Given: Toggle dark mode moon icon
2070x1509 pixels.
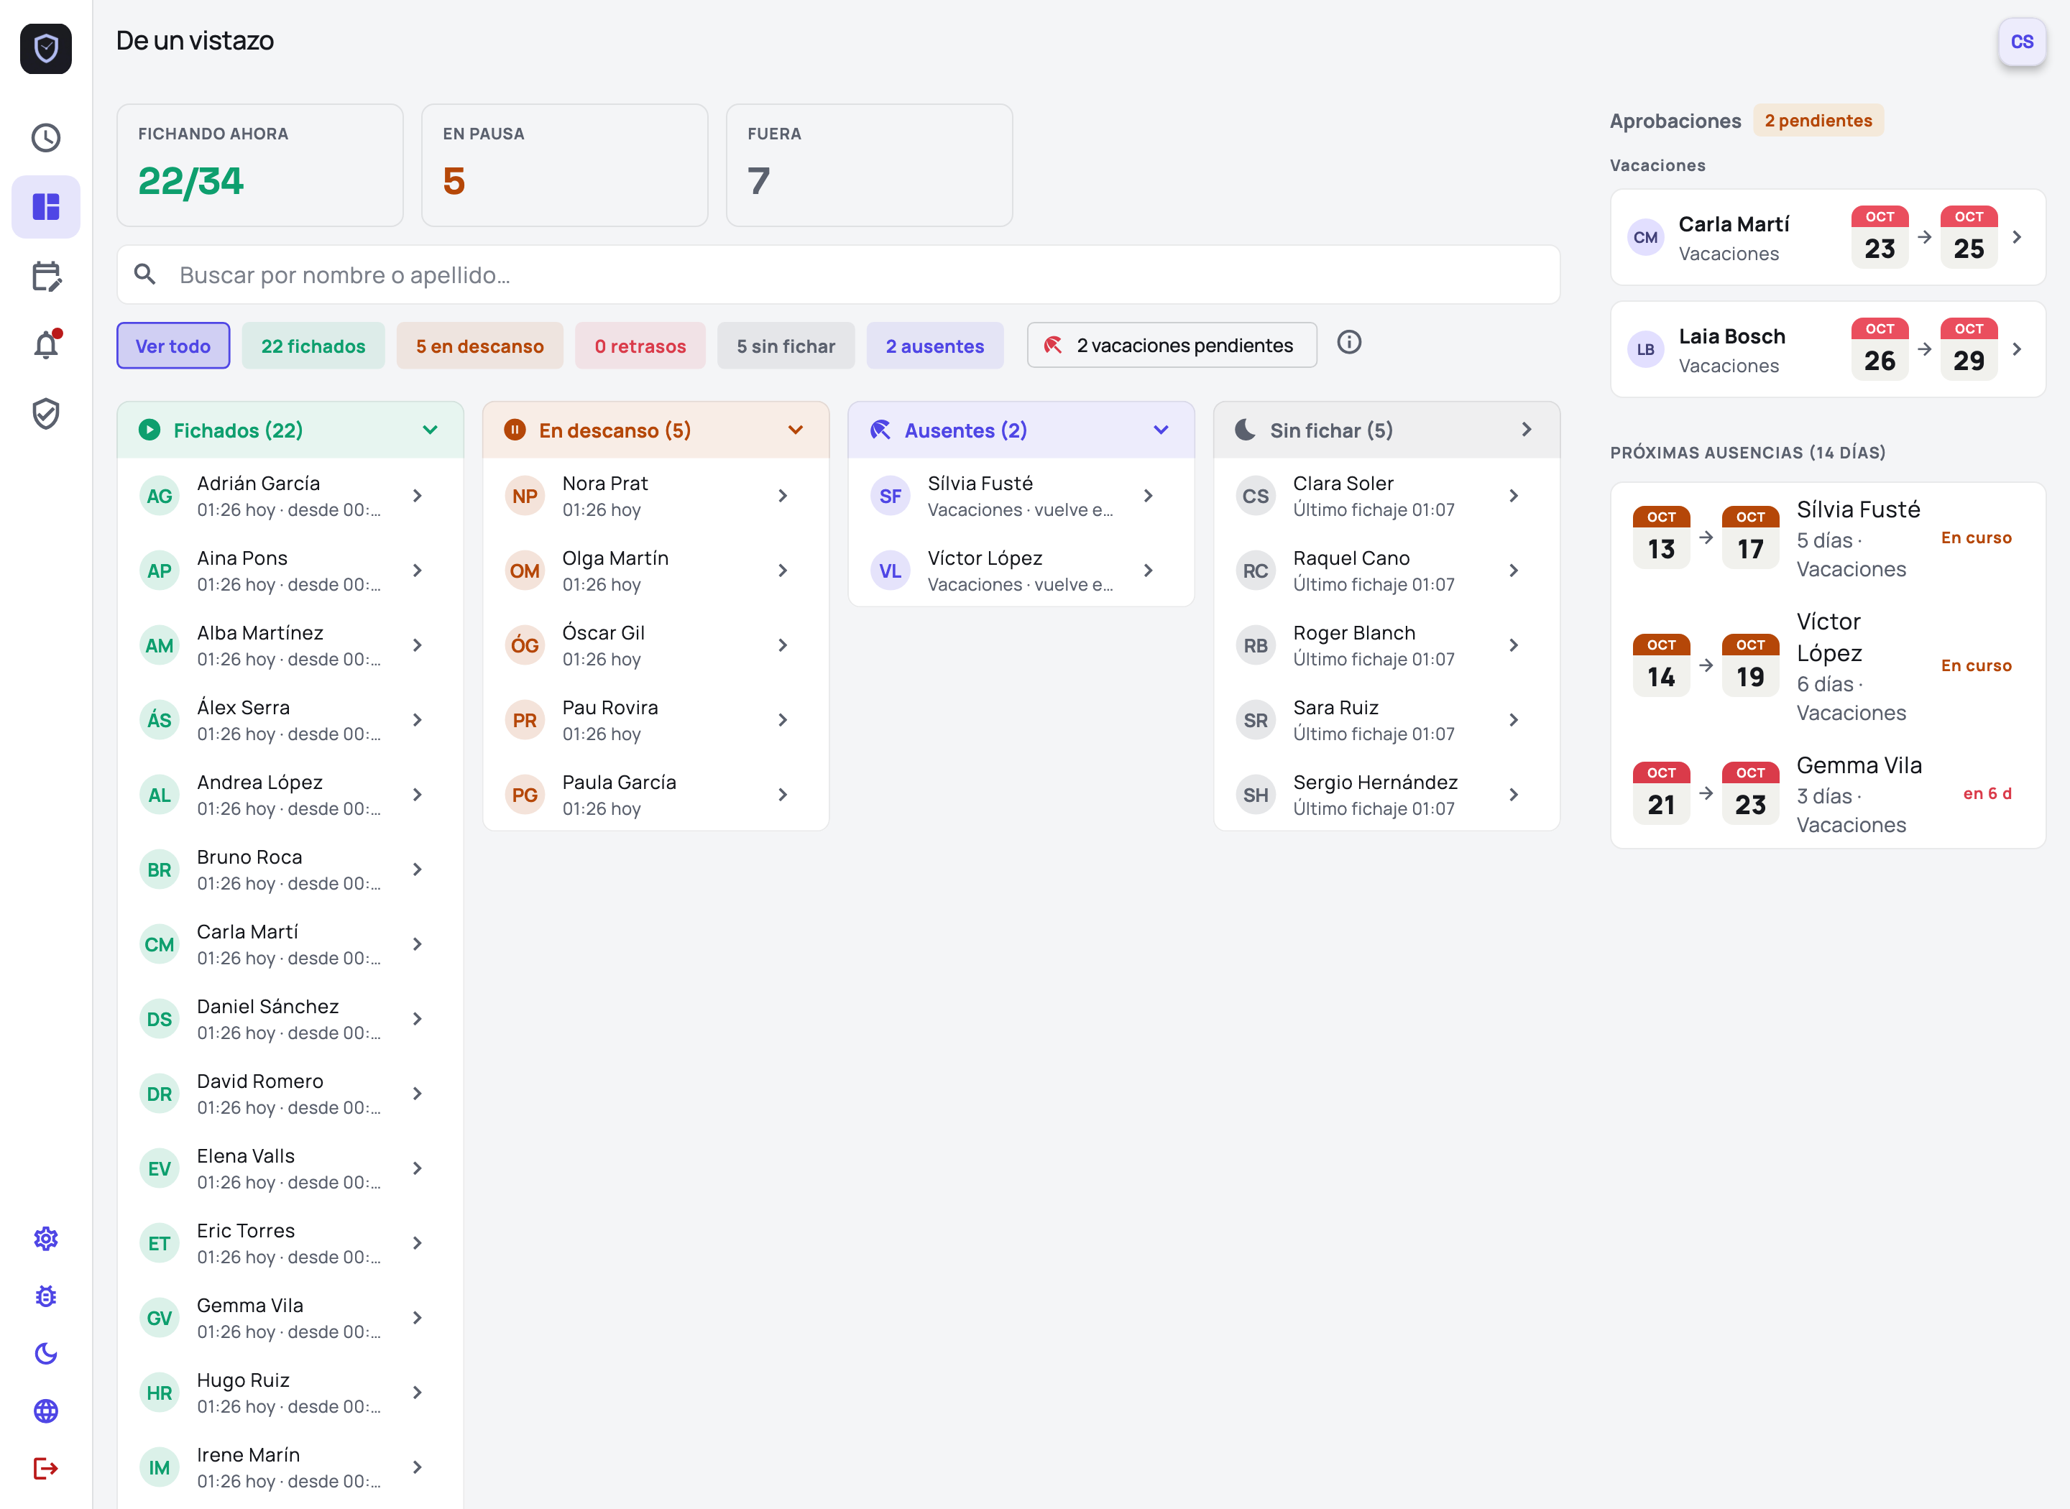Looking at the screenshot, I should [x=46, y=1354].
